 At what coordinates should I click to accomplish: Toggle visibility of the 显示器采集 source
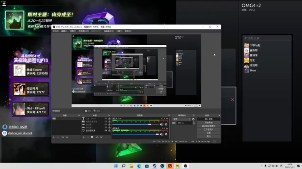tap(106, 130)
